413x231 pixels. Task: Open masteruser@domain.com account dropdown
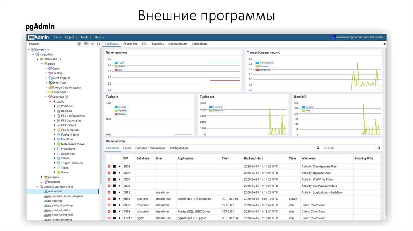pos(360,37)
